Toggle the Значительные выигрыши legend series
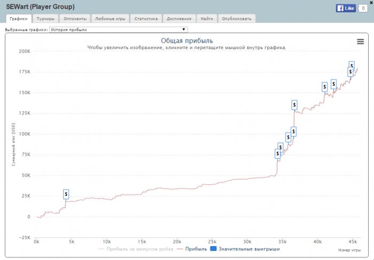The width and height of the screenshot is (374, 260). (x=245, y=249)
